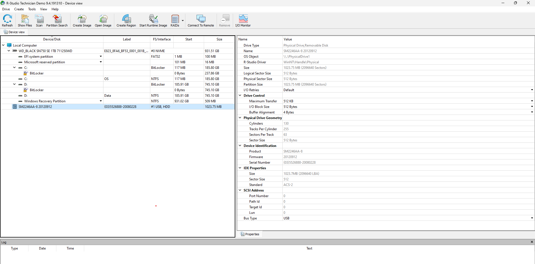Click the Log panel Text column header
Image resolution: width=535 pixels, height=264 pixels.
click(x=309, y=248)
